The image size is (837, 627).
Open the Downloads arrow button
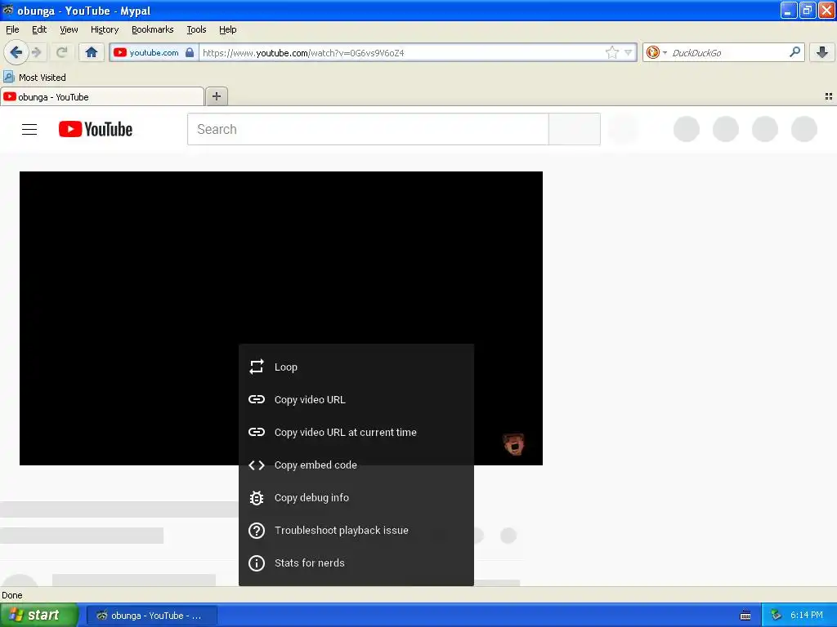click(x=822, y=52)
